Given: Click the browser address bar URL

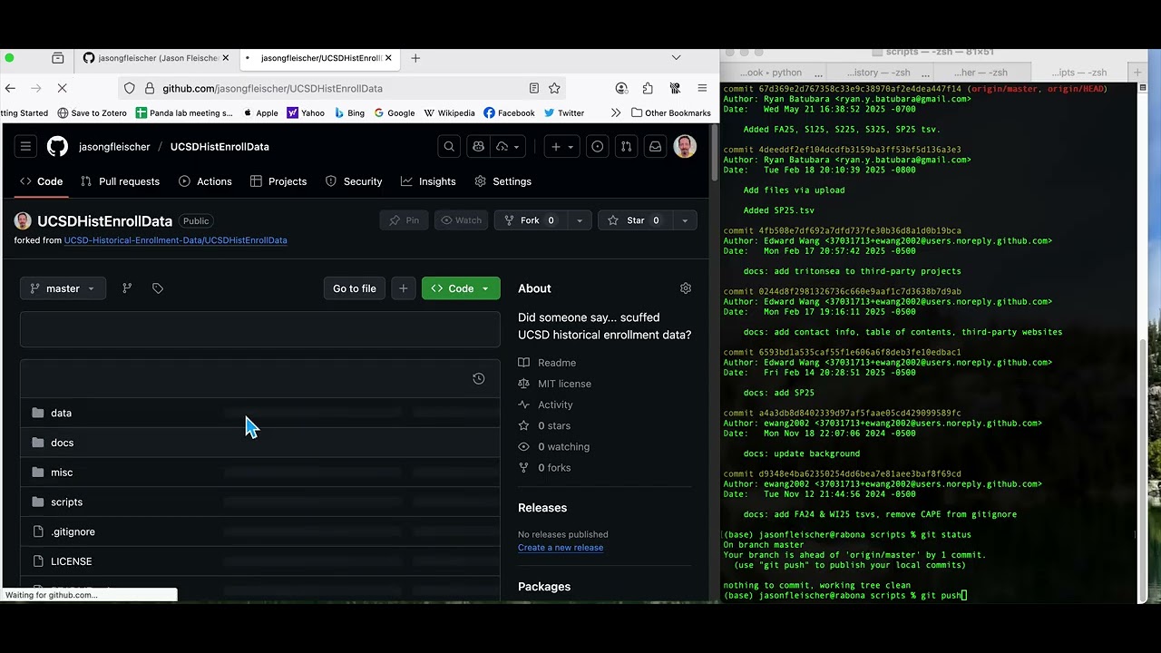Looking at the screenshot, I should [x=272, y=88].
